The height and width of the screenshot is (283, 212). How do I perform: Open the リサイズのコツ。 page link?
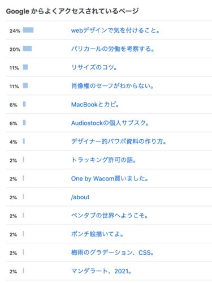point(94,67)
